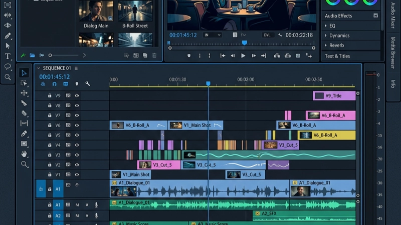Select the Pen tool in top-left toolbar
This screenshot has width=401, height=225.
click(x=8, y=35)
